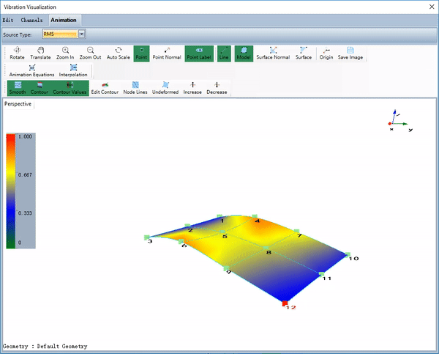Select node 3 at mesh corner
The image size is (439, 354).
tap(147, 238)
